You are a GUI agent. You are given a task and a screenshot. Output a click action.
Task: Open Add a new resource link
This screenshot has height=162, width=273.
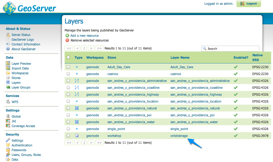84,36
